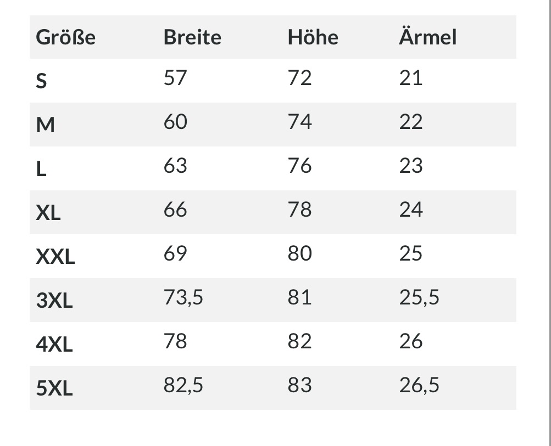Viewport: 551px width, 446px height.
Task: Click the width value 57 for S
Action: 175,78
